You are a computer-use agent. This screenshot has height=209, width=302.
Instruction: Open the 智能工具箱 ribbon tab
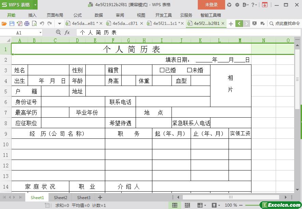[x=210, y=15]
